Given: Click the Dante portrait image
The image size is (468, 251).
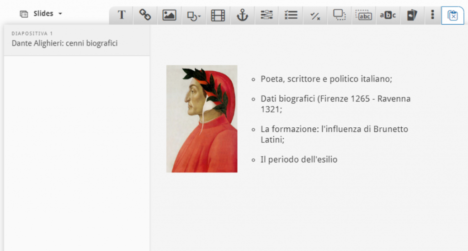Looking at the screenshot, I should point(202,119).
